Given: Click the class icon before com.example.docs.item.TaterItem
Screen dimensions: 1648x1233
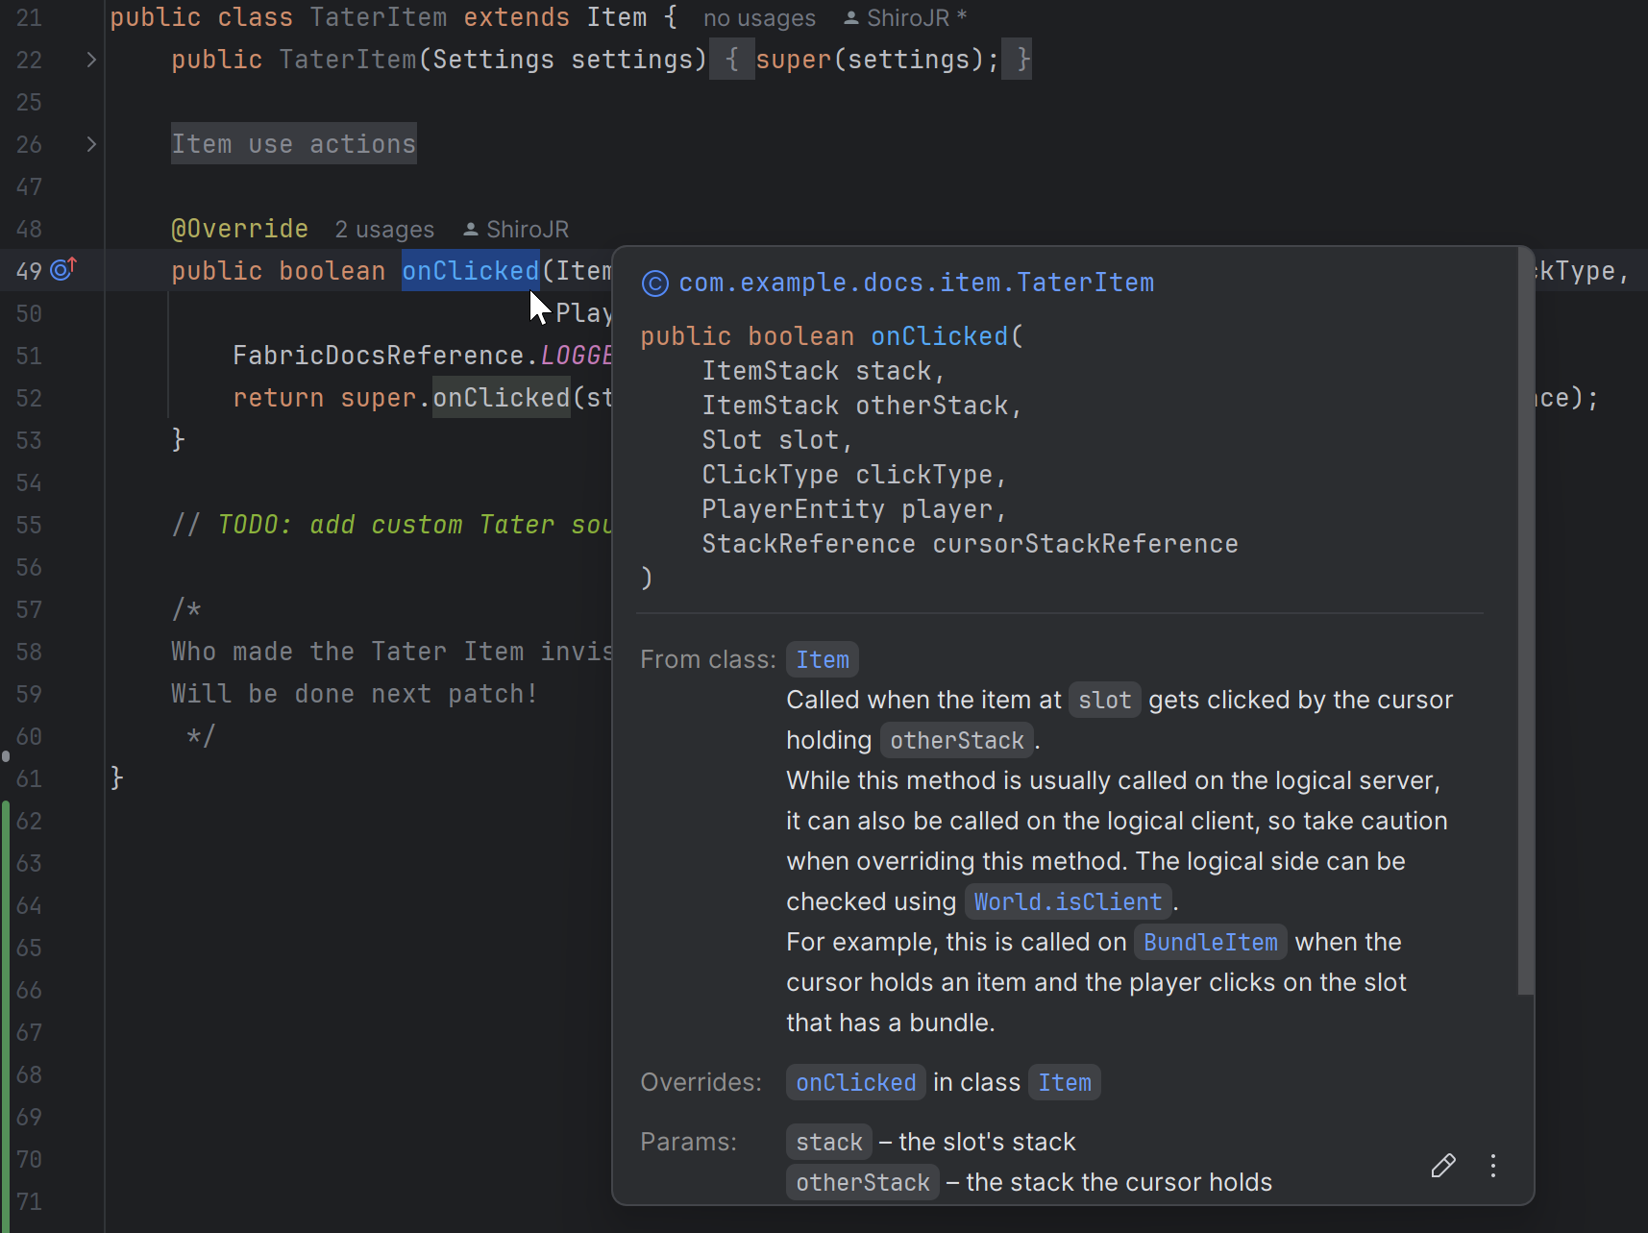Looking at the screenshot, I should pyautogui.click(x=654, y=283).
